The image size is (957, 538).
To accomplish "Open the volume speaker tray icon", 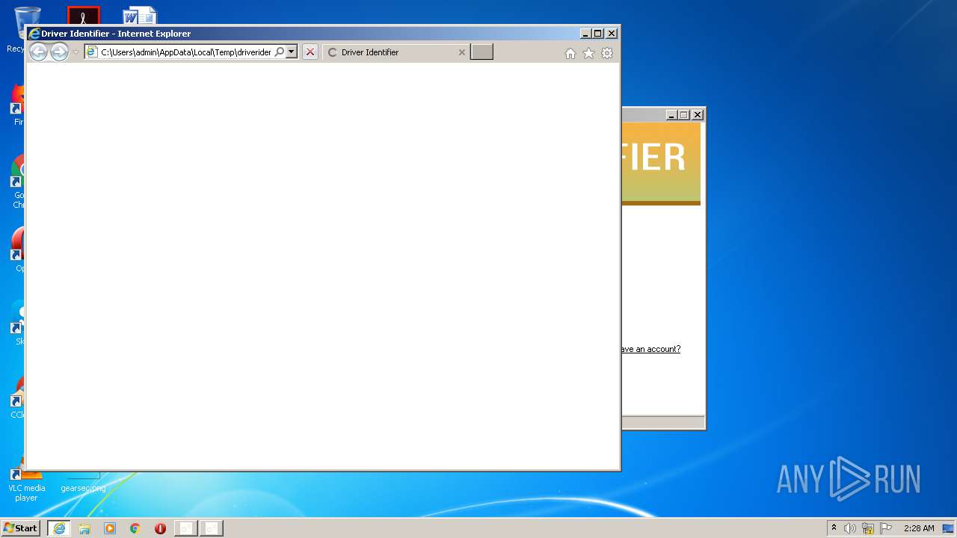I will coord(850,528).
